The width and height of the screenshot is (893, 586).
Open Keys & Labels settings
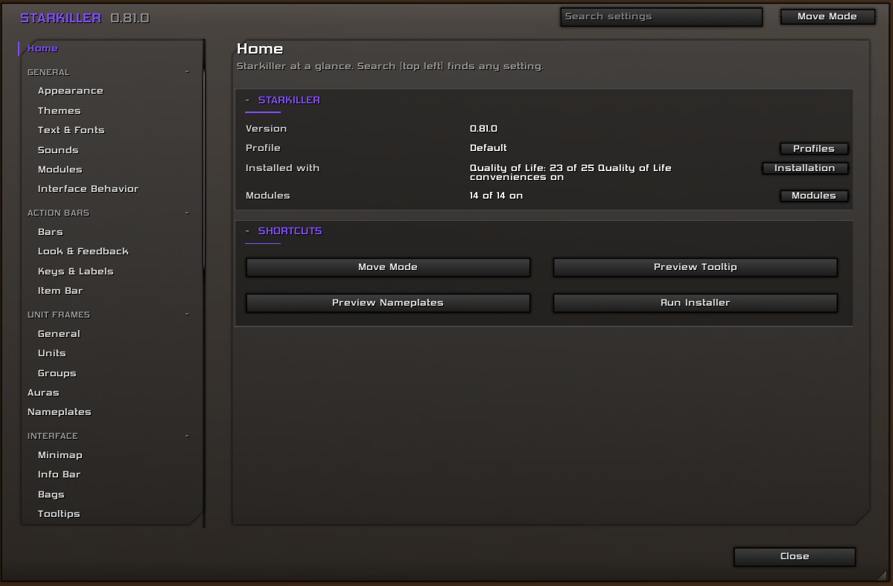click(x=76, y=271)
